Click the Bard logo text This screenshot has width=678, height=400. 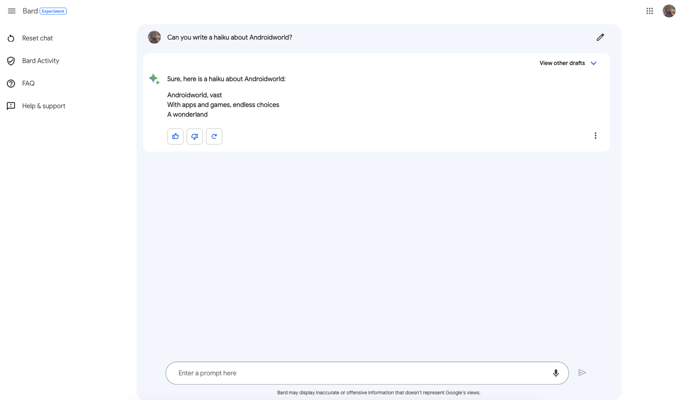click(30, 11)
